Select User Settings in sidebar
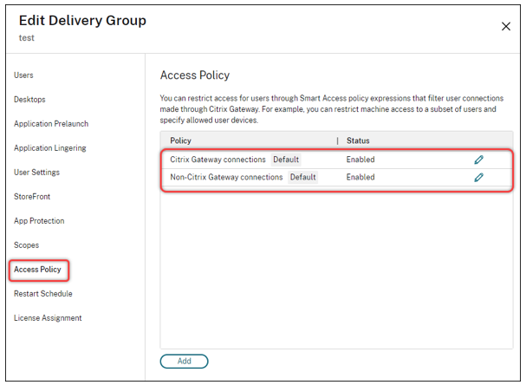Image resolution: width=526 pixels, height=385 pixels. (x=36, y=173)
